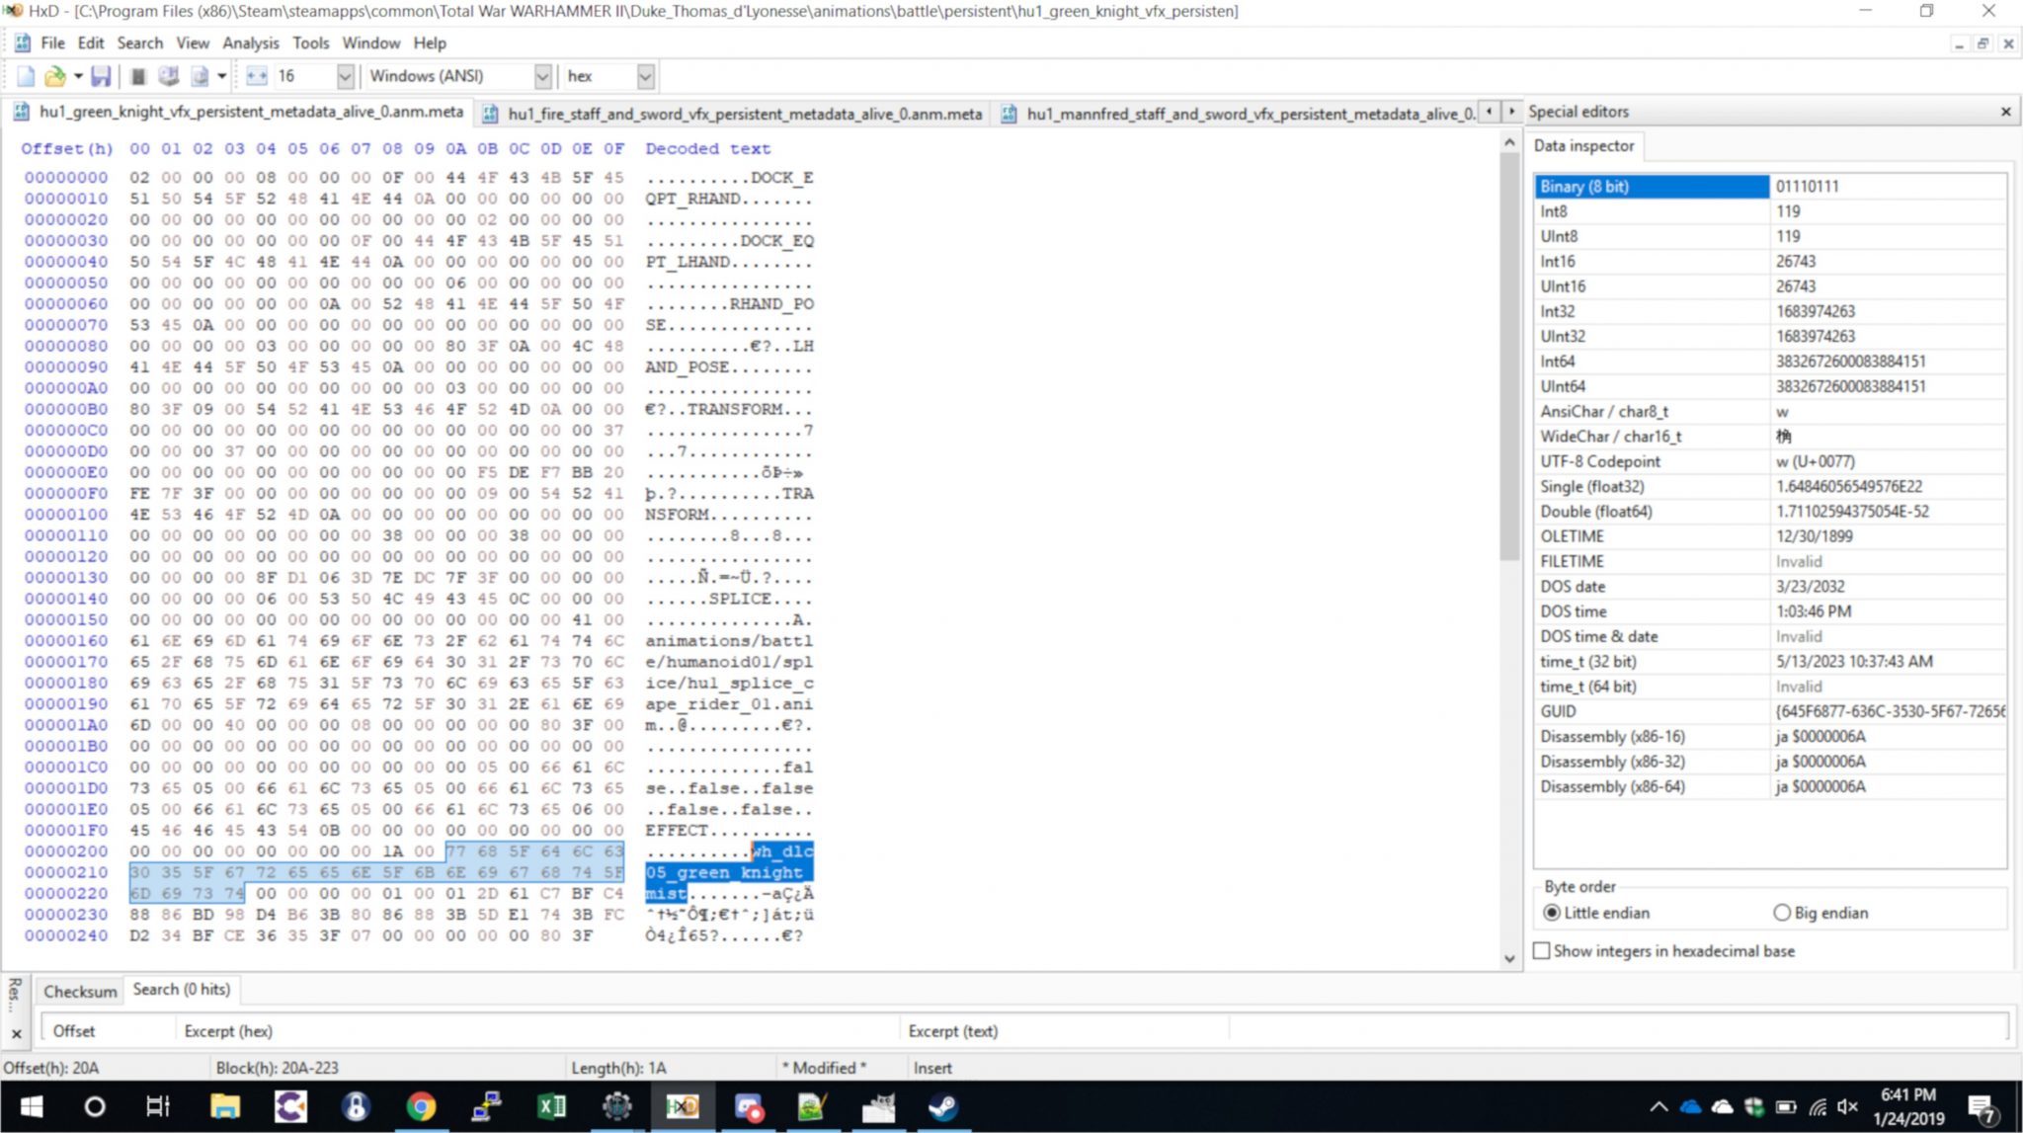This screenshot has height=1133, width=2023.
Task: Open the Analysis menu
Action: coord(250,41)
